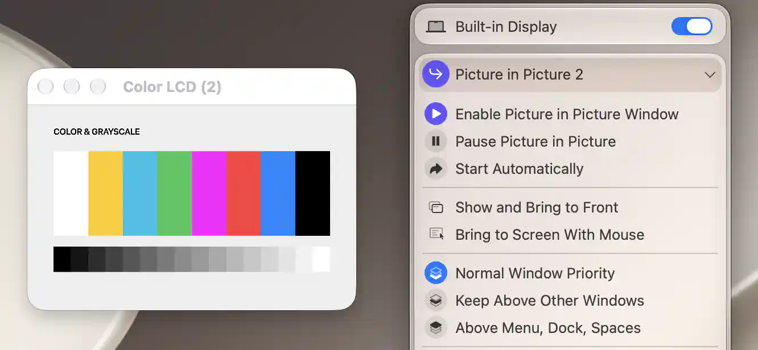Click the black color bar in Color LCD window
This screenshot has height=350, width=758.
pos(312,193)
